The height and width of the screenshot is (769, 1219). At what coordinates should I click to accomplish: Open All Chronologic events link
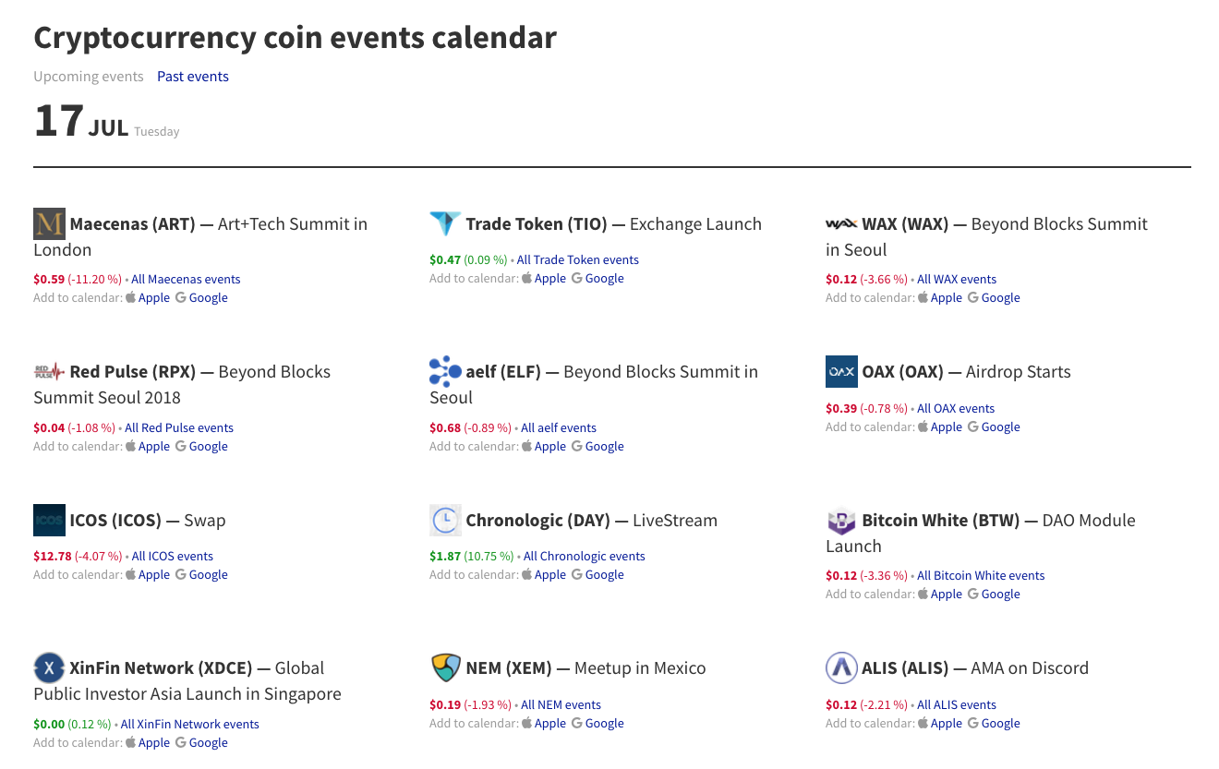click(584, 556)
